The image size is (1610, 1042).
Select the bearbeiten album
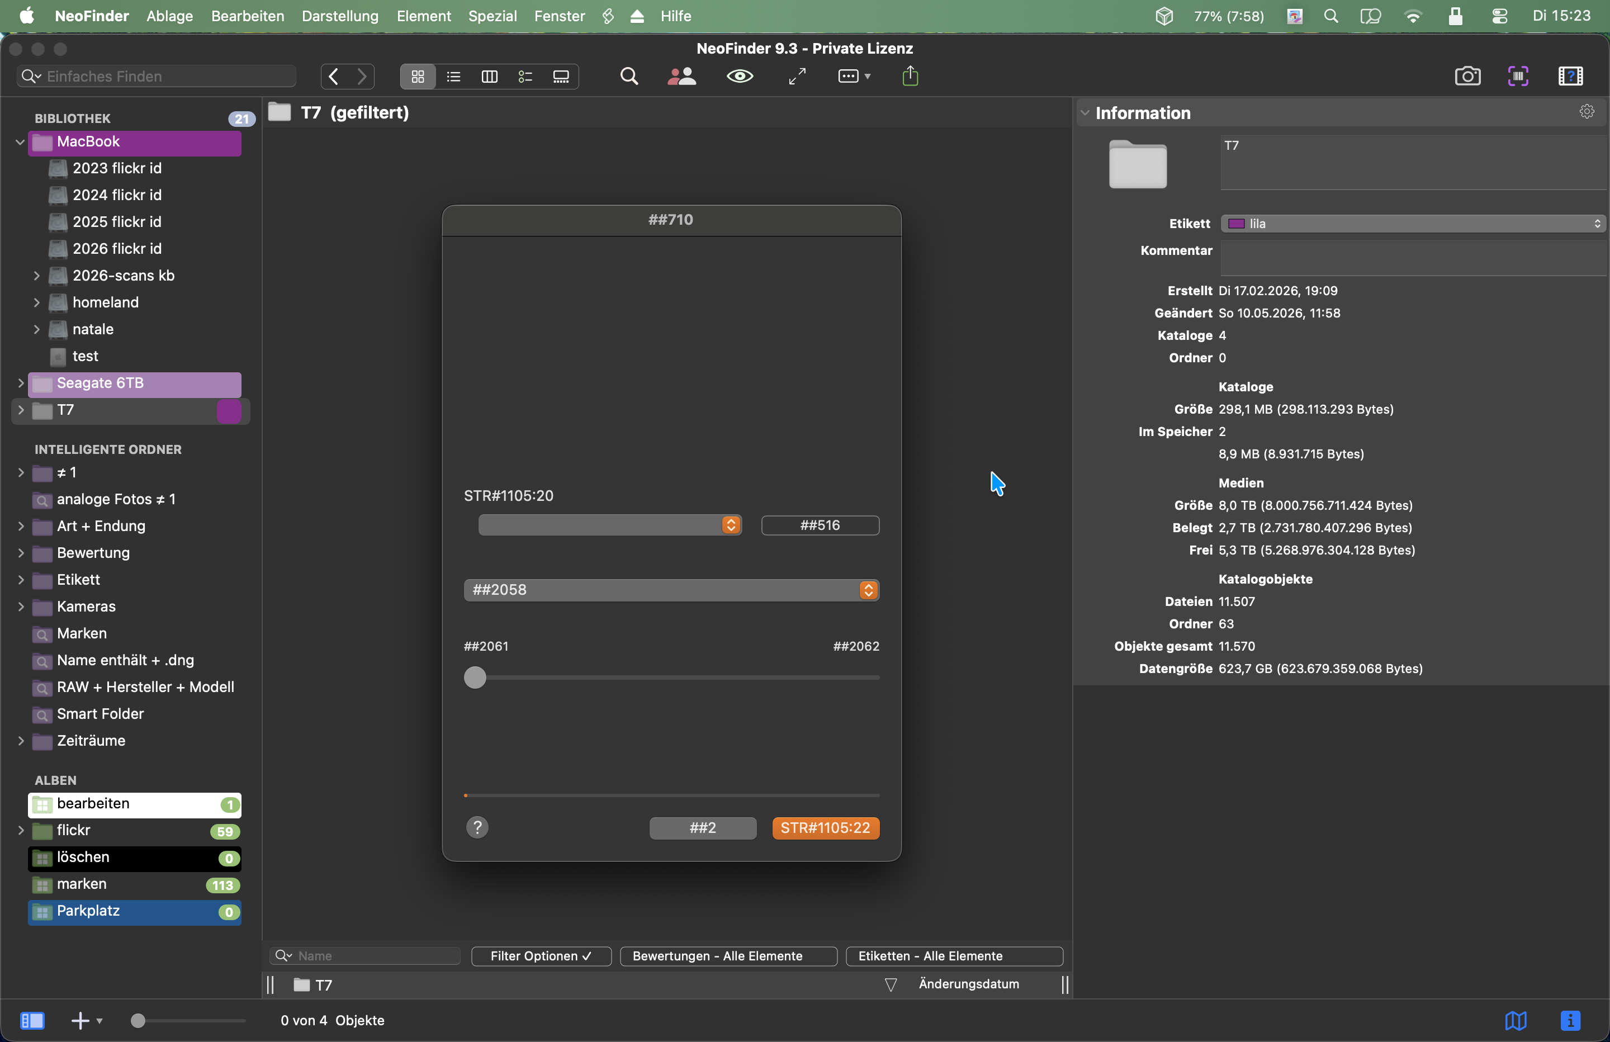click(x=135, y=804)
